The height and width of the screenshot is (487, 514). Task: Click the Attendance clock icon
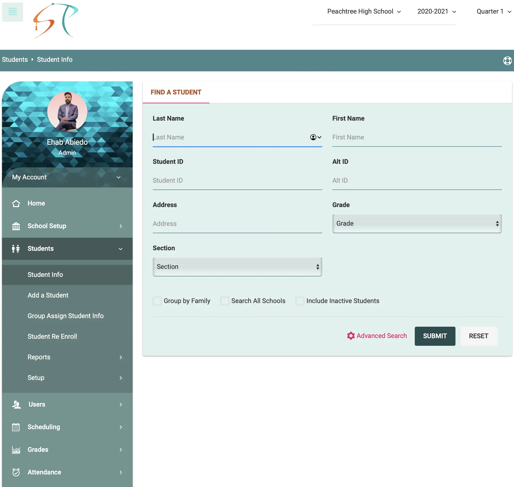click(x=16, y=472)
